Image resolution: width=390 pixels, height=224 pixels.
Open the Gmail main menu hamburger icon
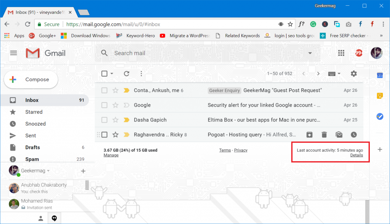[x=13, y=53]
